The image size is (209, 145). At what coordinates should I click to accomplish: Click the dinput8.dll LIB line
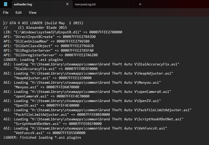(x=63, y=32)
